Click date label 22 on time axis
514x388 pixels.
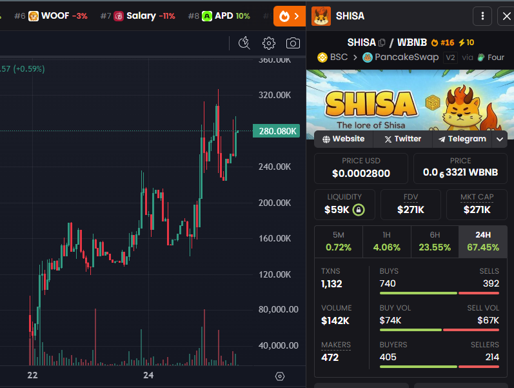click(x=32, y=375)
